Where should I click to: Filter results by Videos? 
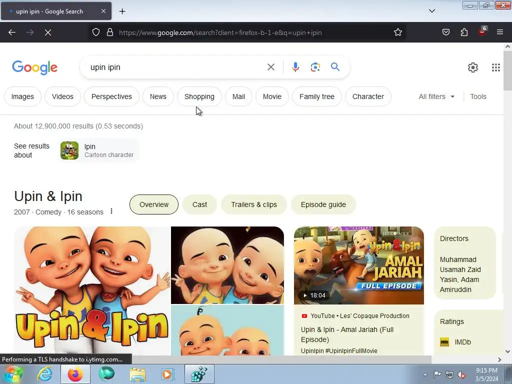pyautogui.click(x=62, y=96)
